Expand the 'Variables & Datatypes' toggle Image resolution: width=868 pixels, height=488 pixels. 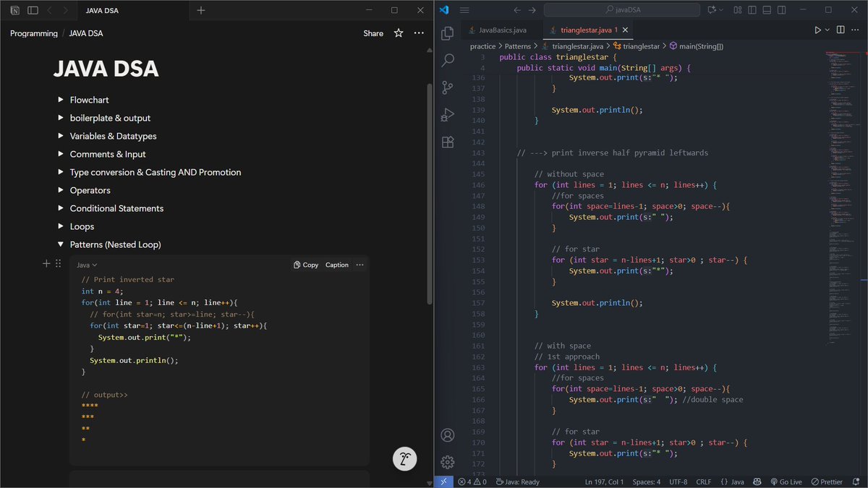point(61,136)
